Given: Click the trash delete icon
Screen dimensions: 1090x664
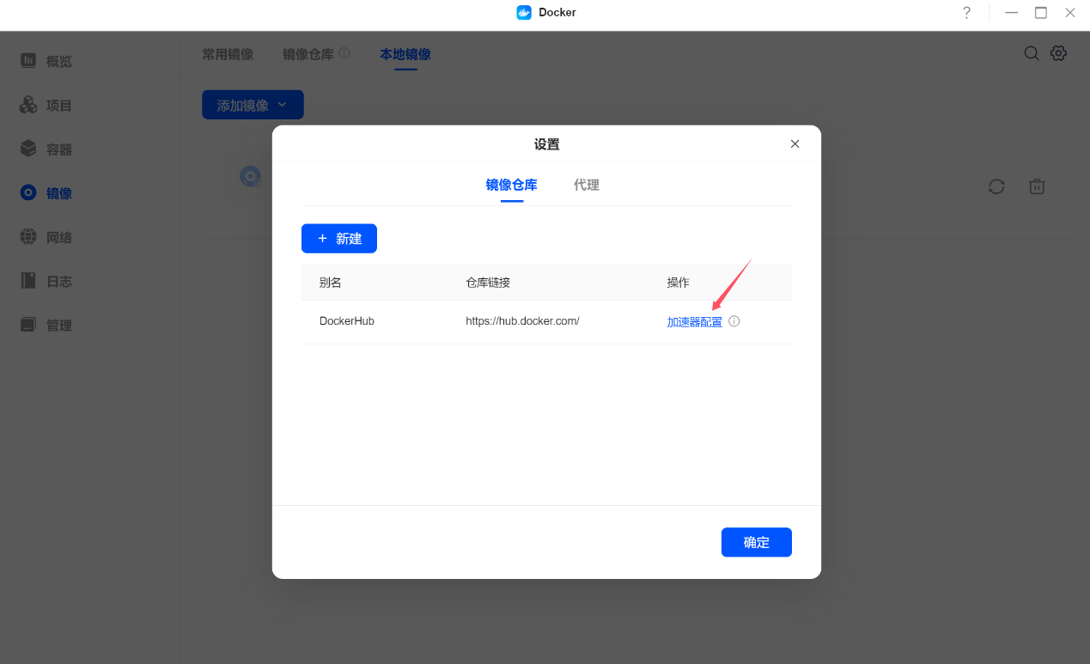Looking at the screenshot, I should [1037, 186].
